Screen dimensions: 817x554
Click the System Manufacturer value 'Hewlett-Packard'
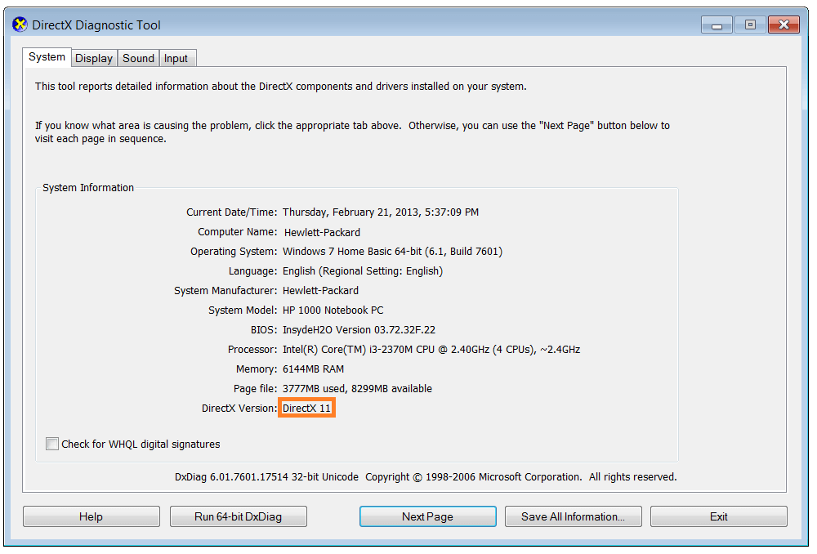click(320, 291)
